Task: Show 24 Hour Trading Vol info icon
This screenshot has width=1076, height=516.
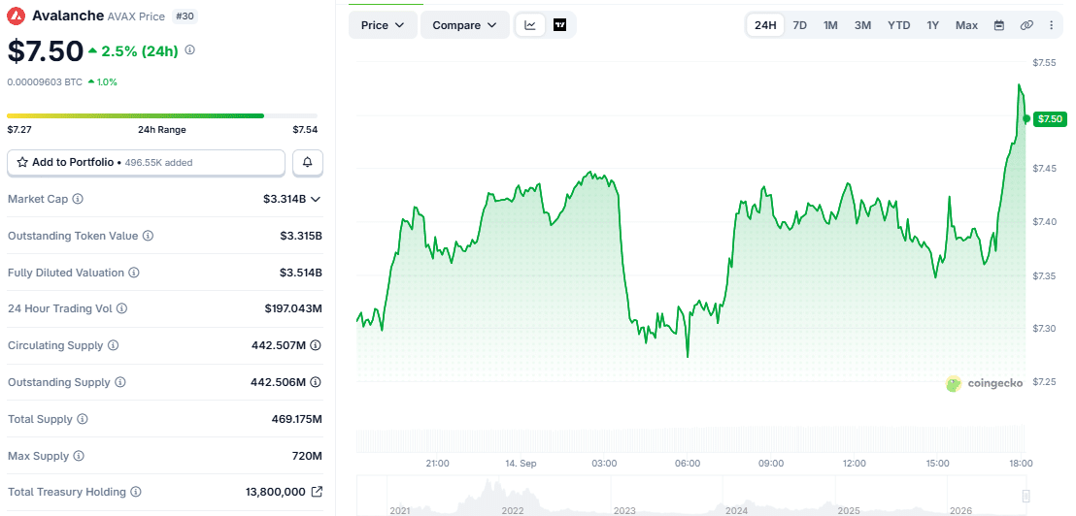Action: pyautogui.click(x=121, y=309)
